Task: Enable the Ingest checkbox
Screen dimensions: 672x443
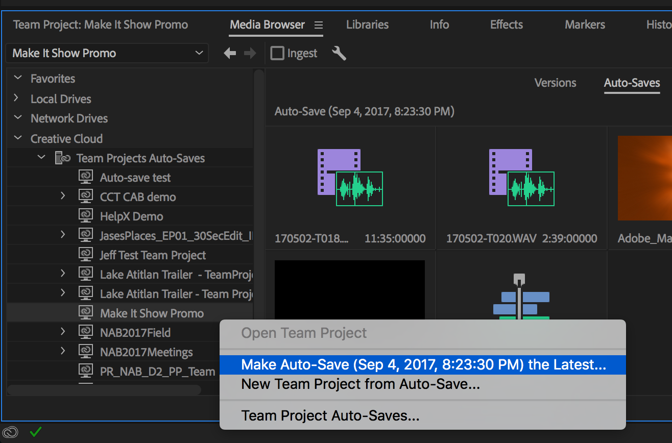Action: [277, 53]
